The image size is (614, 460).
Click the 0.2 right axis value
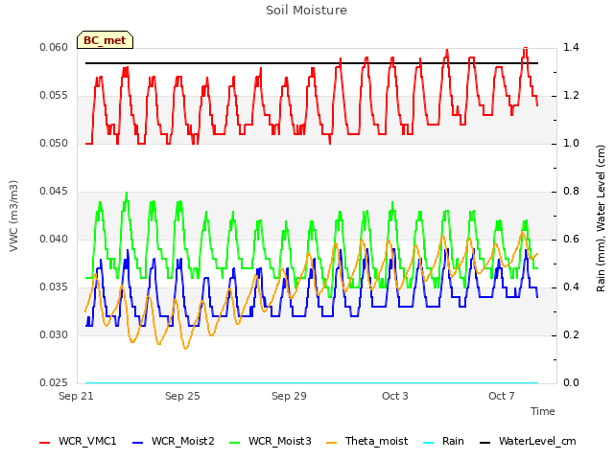click(571, 334)
